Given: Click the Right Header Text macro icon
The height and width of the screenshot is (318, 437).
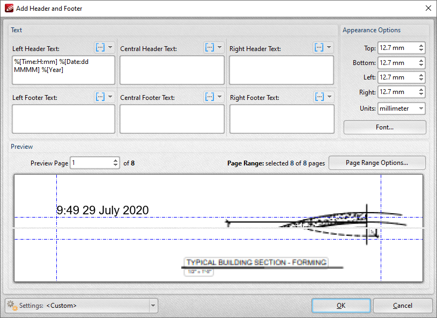Looking at the screenshot, I should 319,48.
